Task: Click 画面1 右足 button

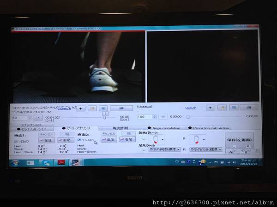Action: [x=66, y=140]
